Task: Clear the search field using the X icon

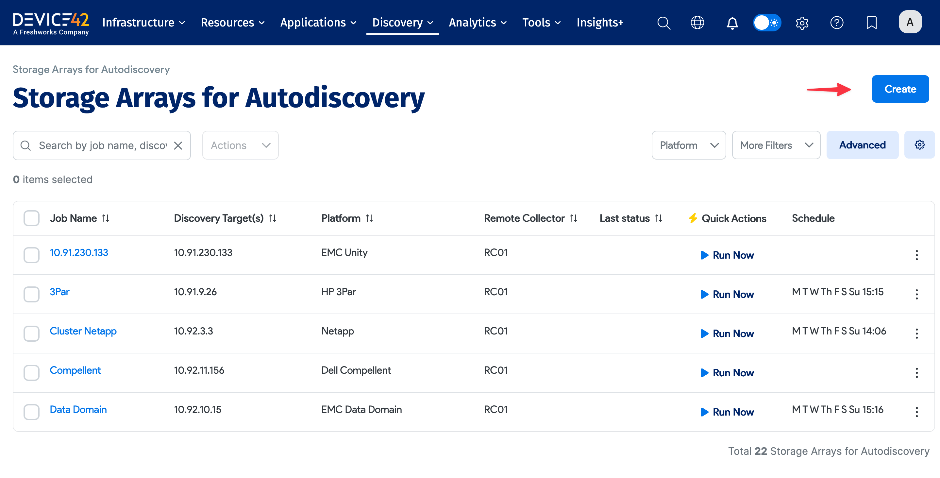Action: point(178,145)
